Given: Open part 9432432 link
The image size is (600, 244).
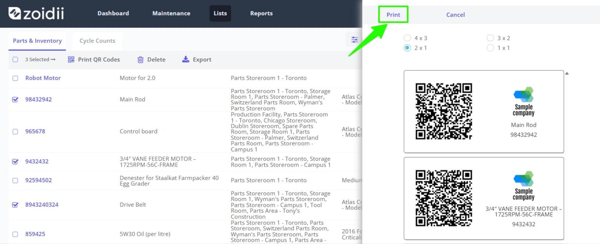Looking at the screenshot, I should point(37,161).
